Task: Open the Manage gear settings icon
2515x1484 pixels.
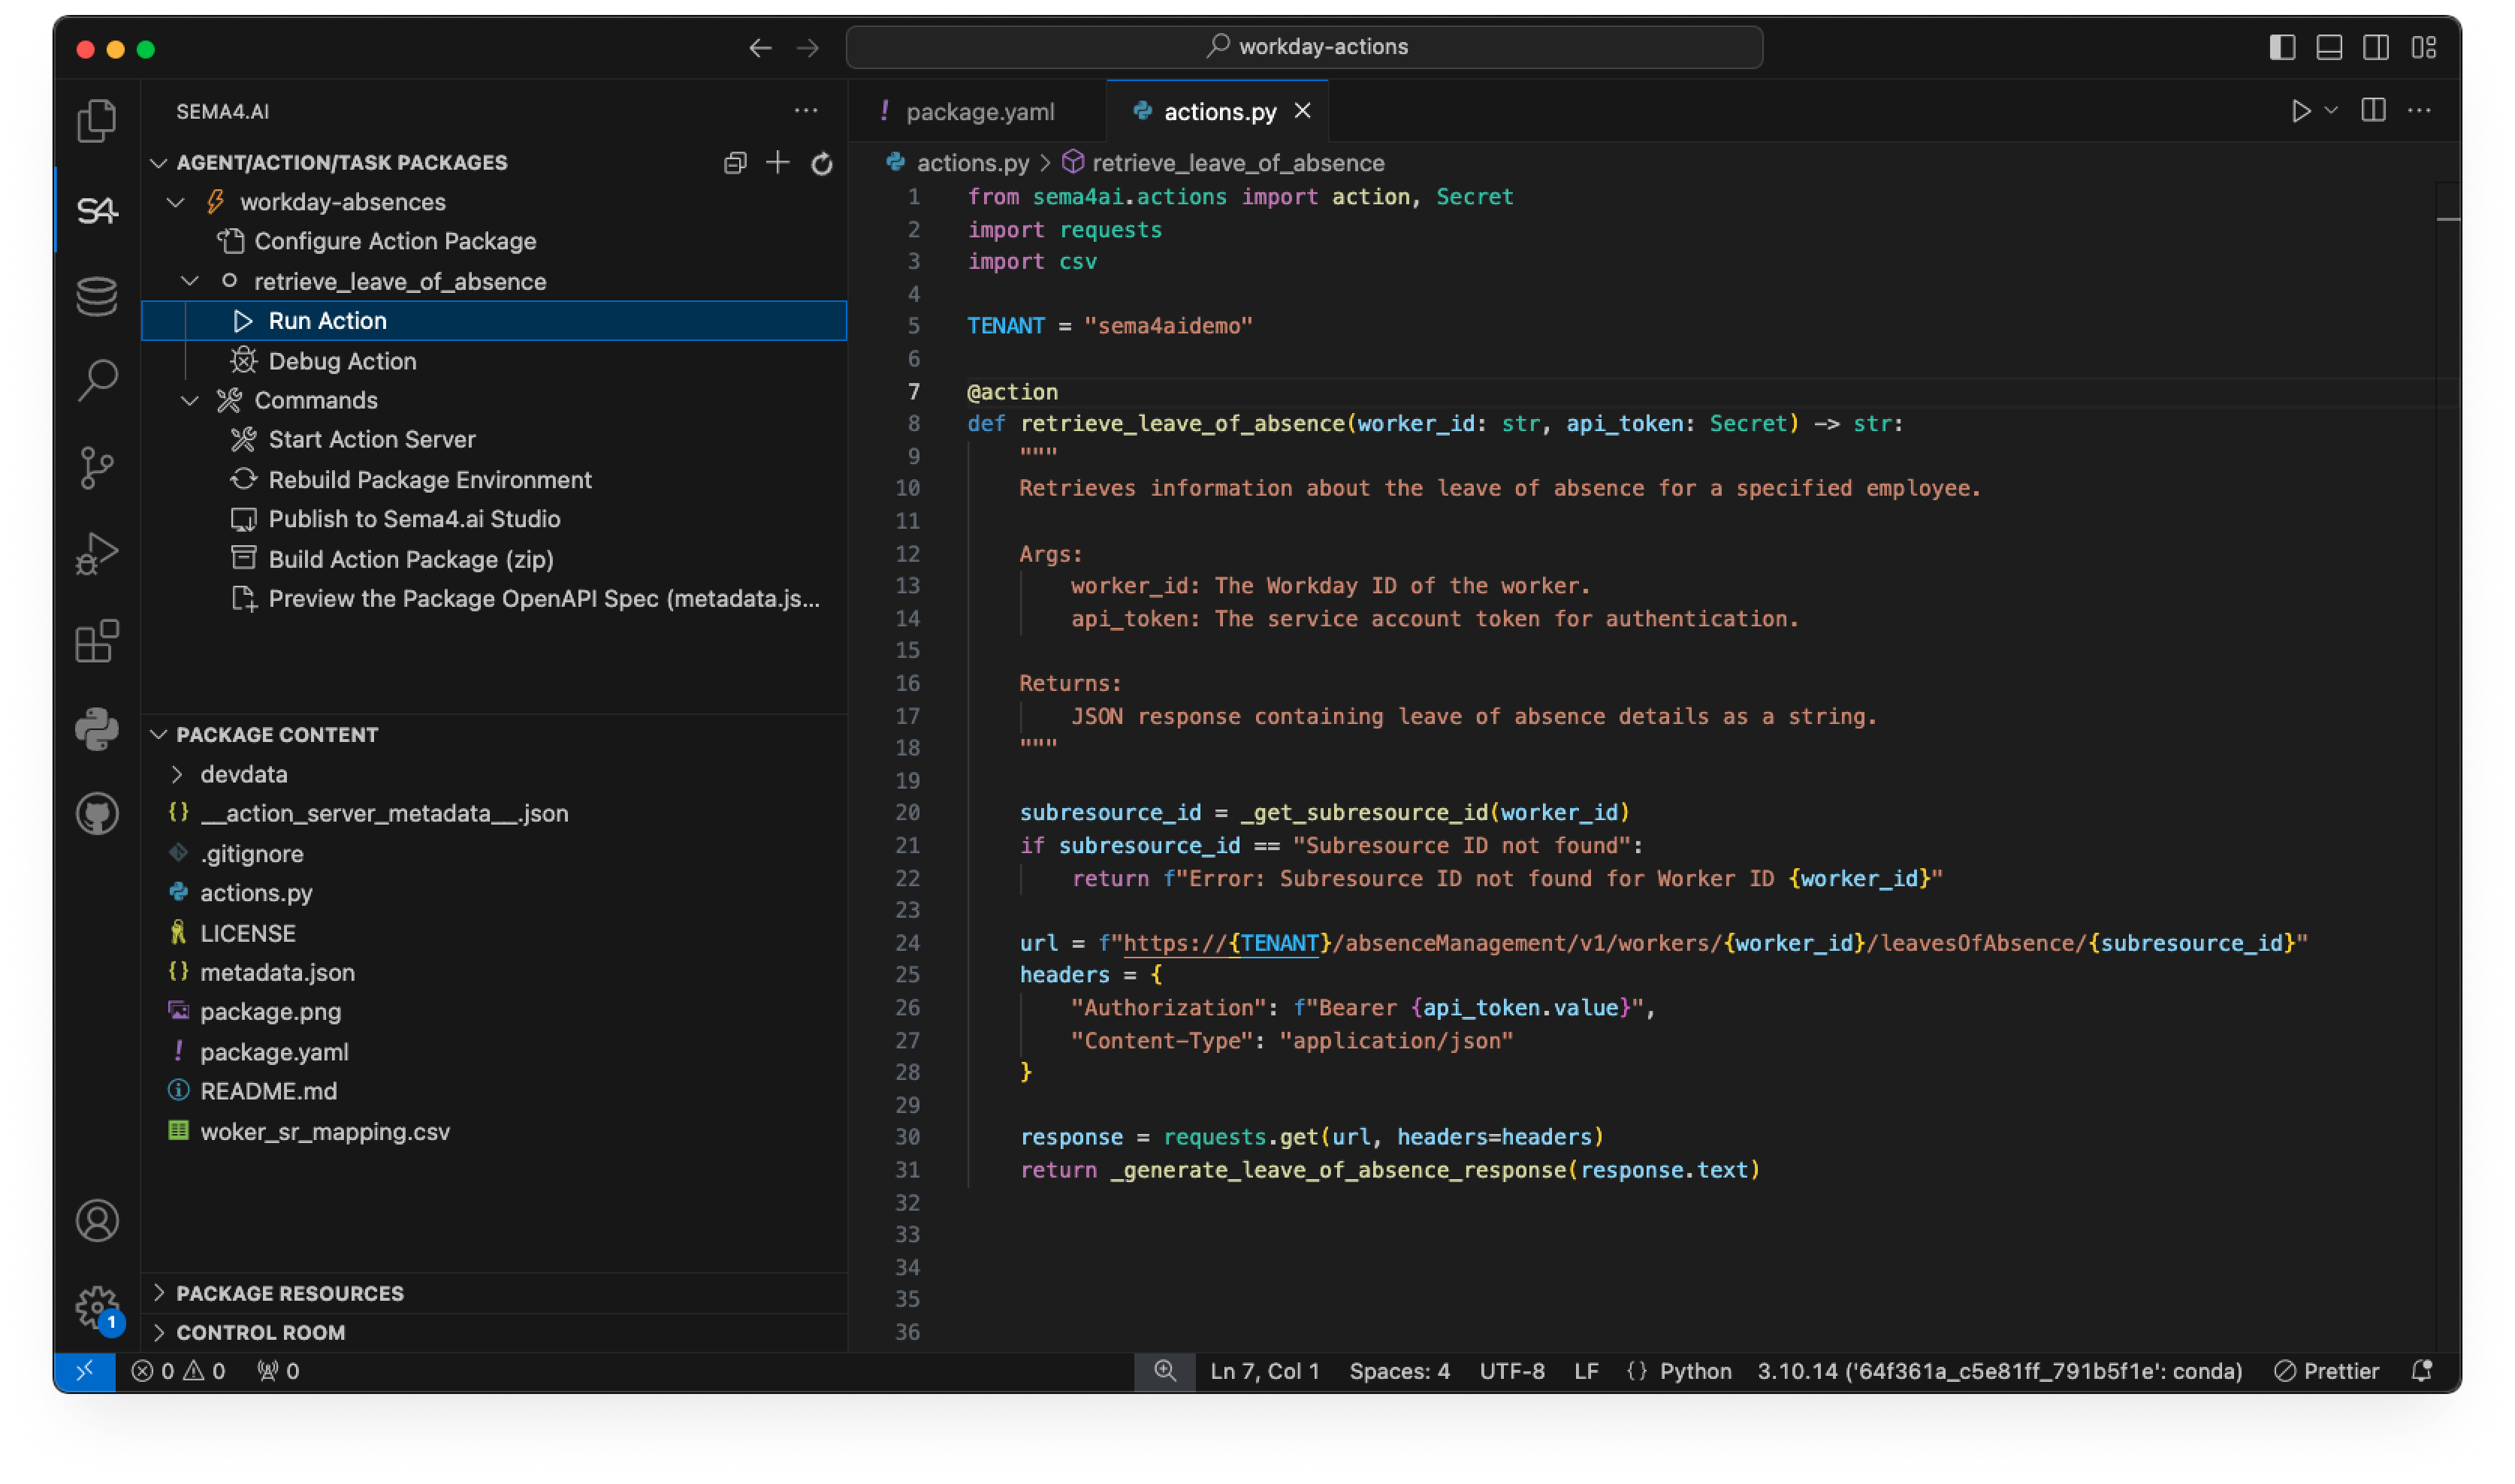Action: [97, 1308]
